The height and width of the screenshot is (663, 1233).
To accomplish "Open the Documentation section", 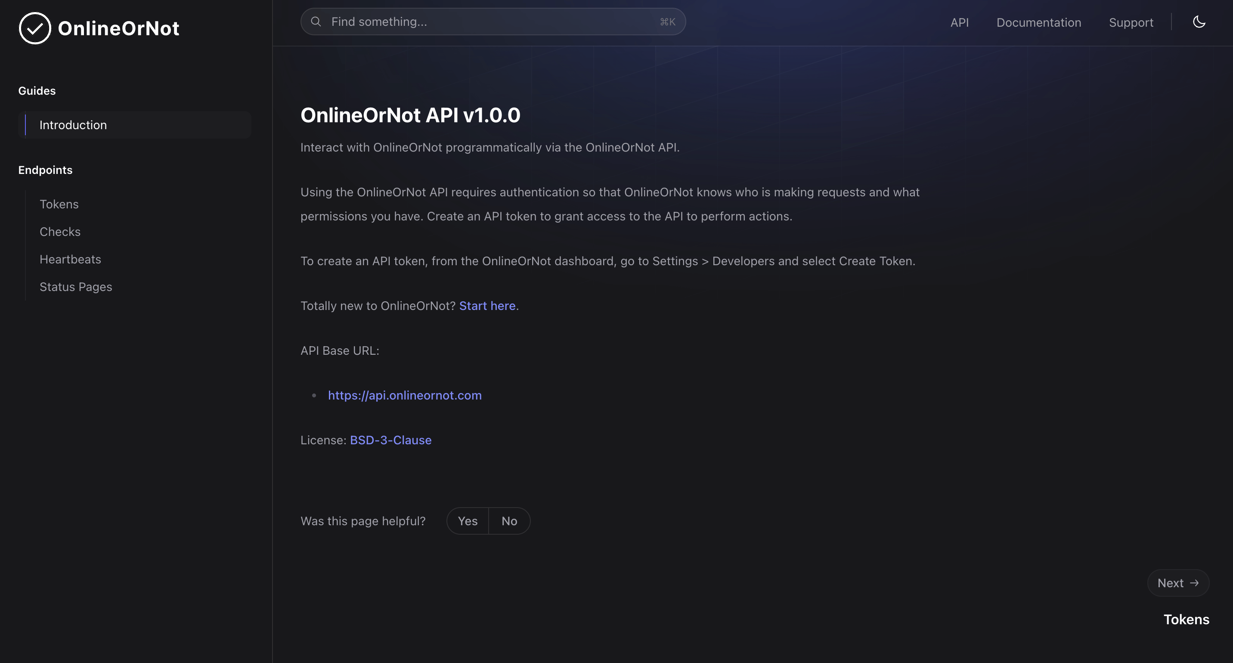I will tap(1038, 22).
